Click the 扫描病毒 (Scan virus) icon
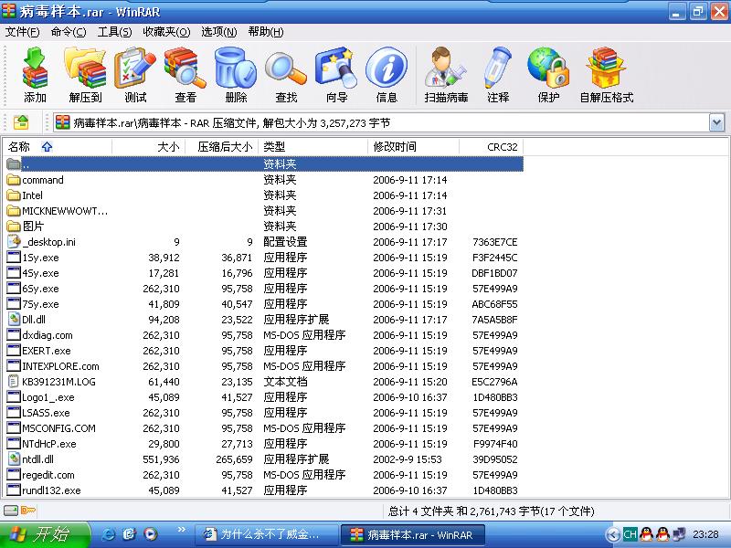731x548 pixels. (x=446, y=68)
